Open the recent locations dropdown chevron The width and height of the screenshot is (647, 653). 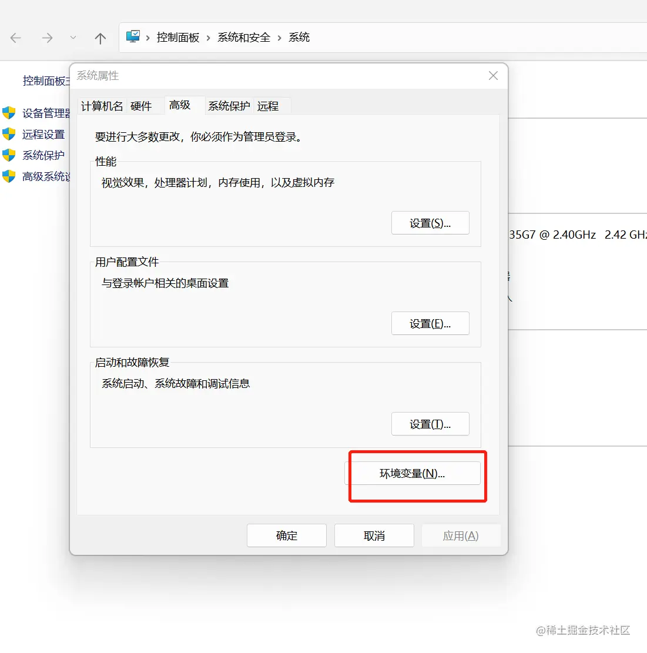tap(73, 38)
